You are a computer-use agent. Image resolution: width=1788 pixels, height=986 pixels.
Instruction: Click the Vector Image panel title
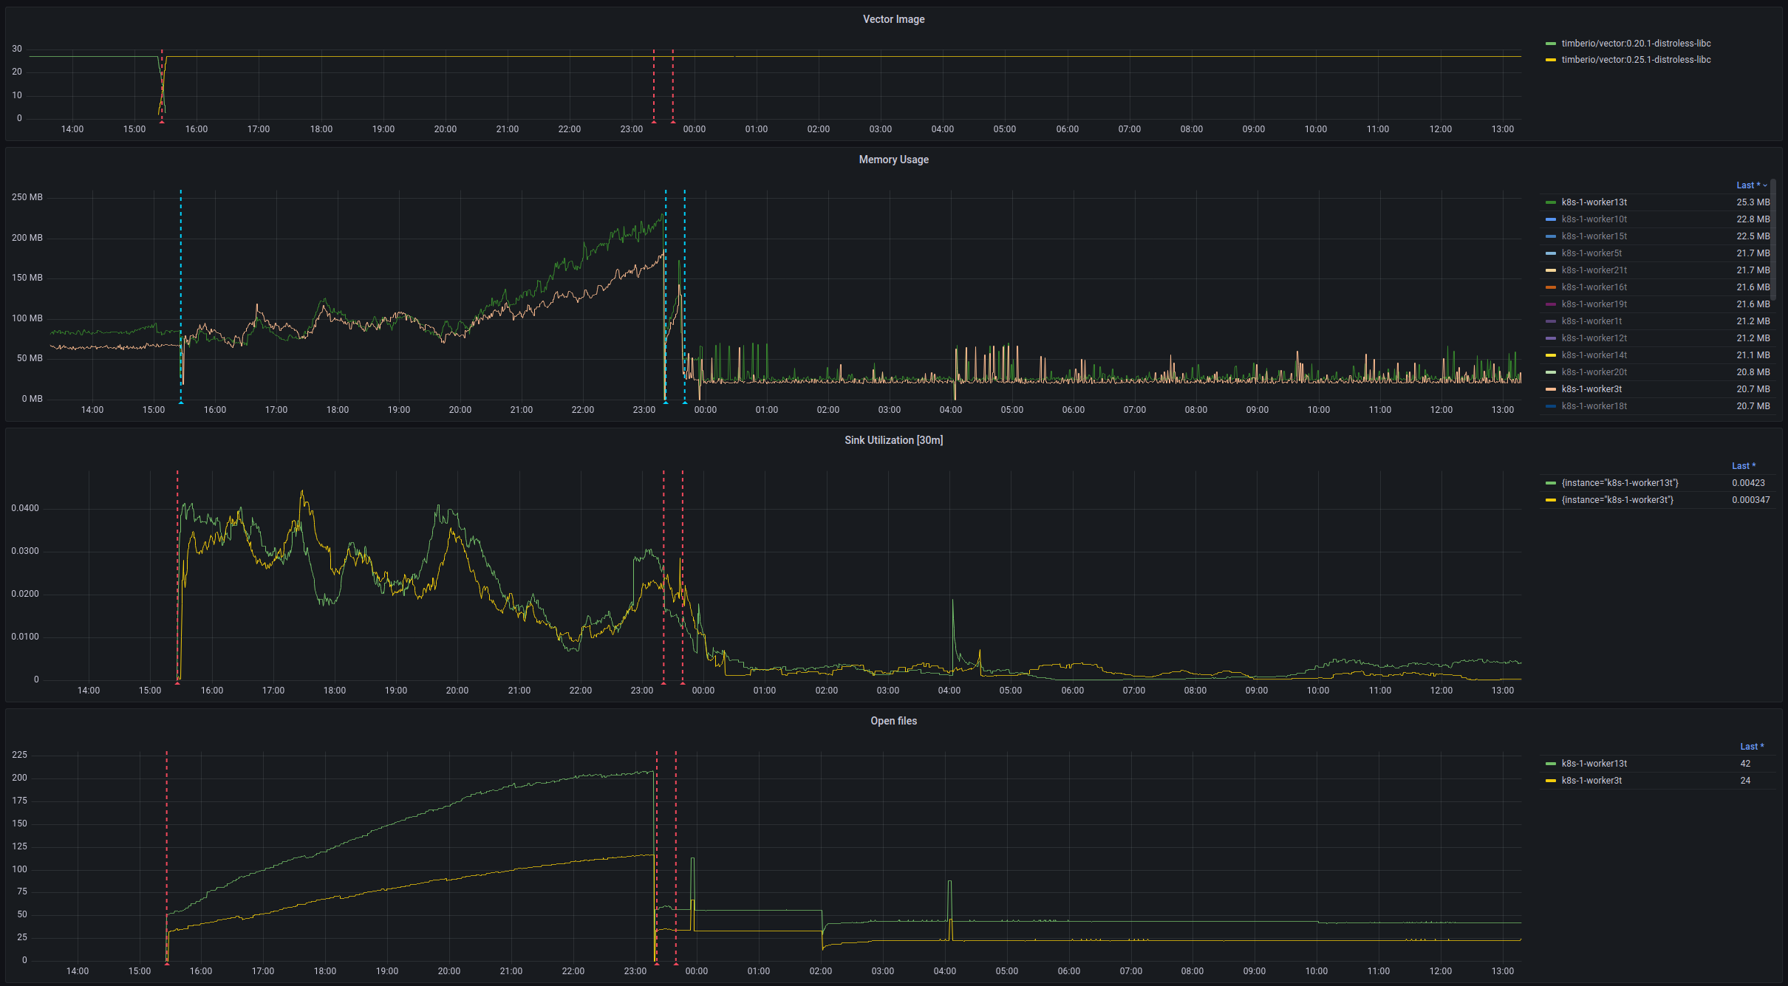click(893, 18)
